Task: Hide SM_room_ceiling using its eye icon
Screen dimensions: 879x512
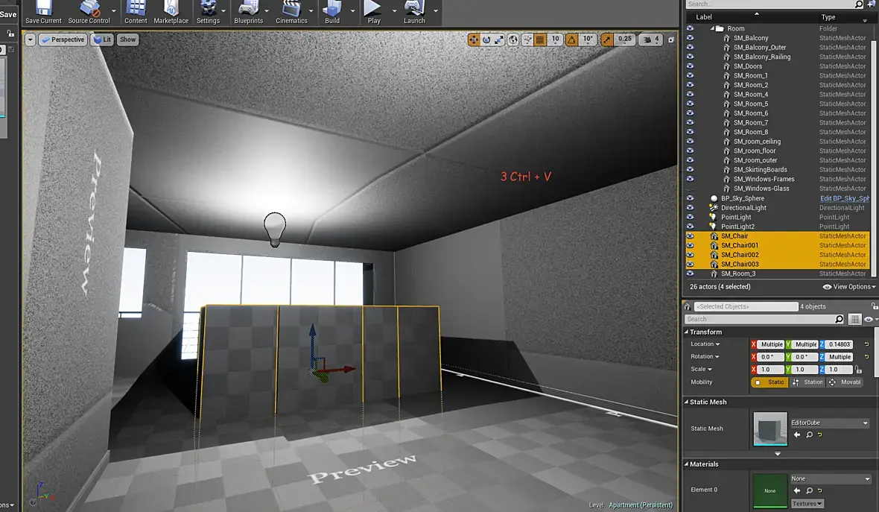Action: 690,142
